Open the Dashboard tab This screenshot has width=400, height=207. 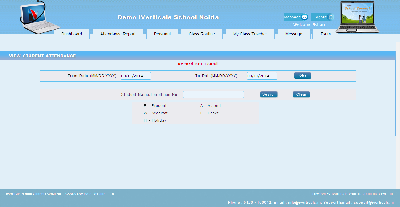click(72, 34)
